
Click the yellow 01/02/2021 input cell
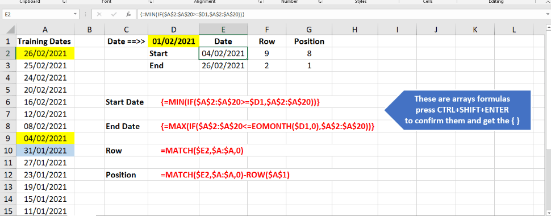point(174,41)
